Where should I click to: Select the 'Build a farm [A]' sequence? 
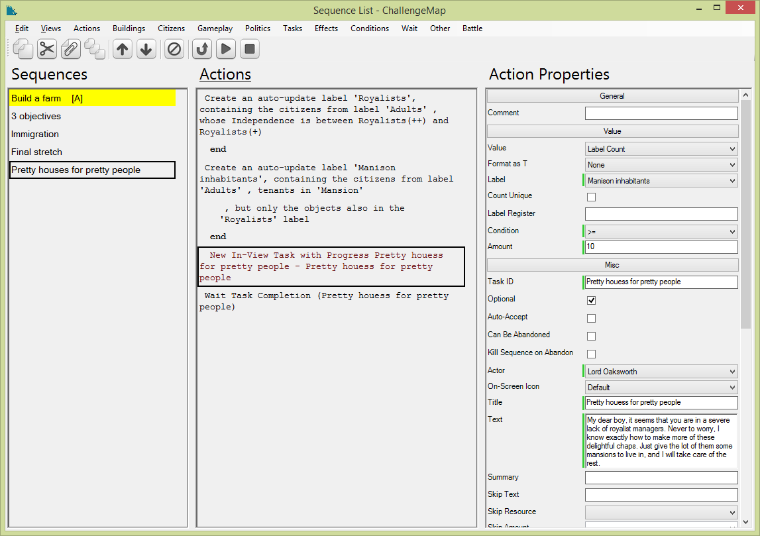click(x=92, y=98)
